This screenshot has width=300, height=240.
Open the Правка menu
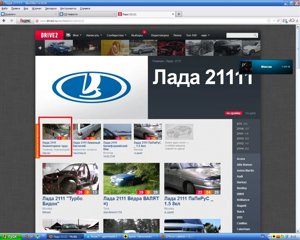pos(16,8)
